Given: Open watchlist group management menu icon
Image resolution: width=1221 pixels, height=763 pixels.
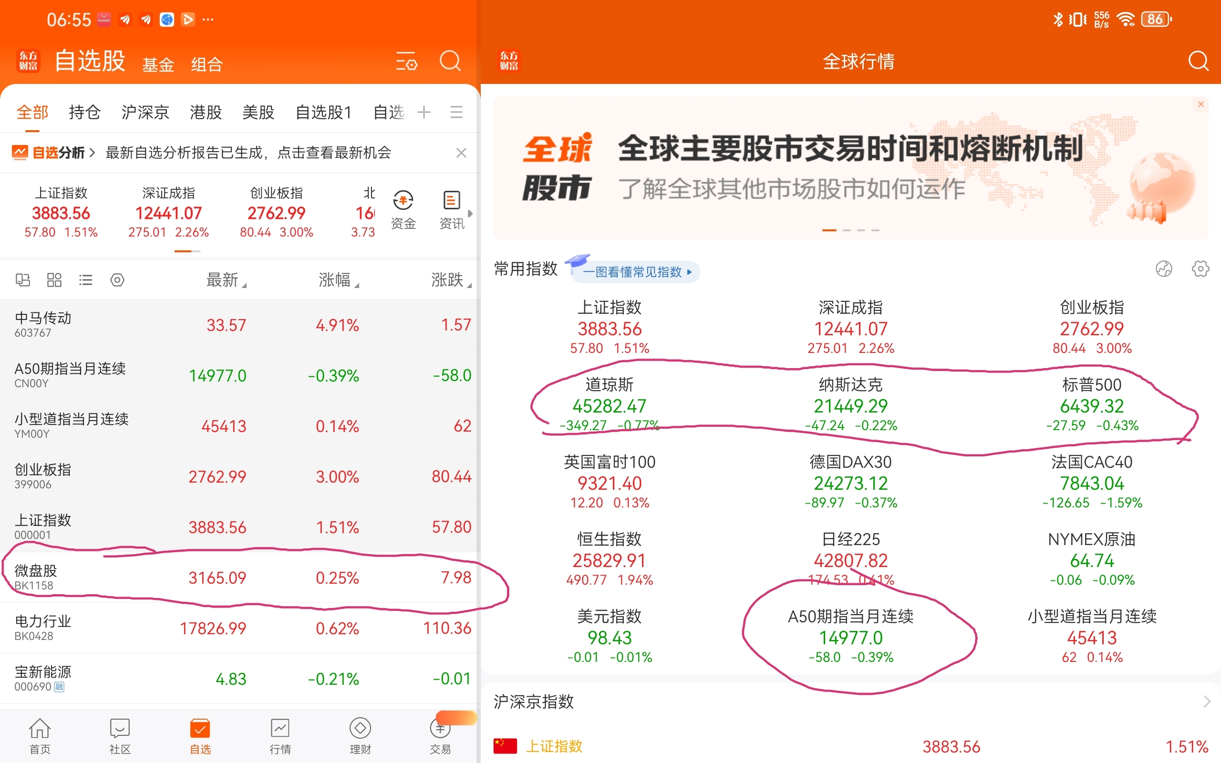Looking at the screenshot, I should 456,112.
